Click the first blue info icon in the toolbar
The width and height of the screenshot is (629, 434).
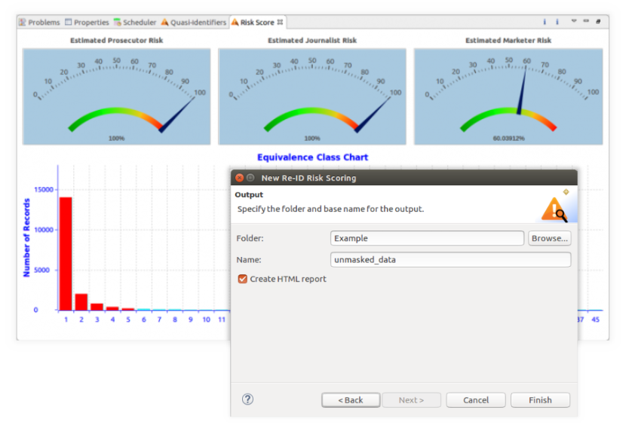545,22
